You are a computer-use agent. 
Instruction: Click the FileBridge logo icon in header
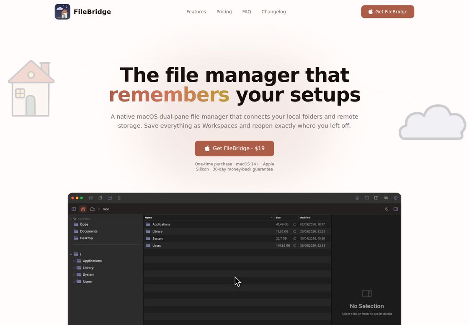click(x=62, y=12)
